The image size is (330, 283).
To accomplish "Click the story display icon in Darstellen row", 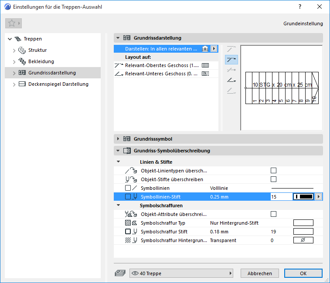I will tap(205, 49).
